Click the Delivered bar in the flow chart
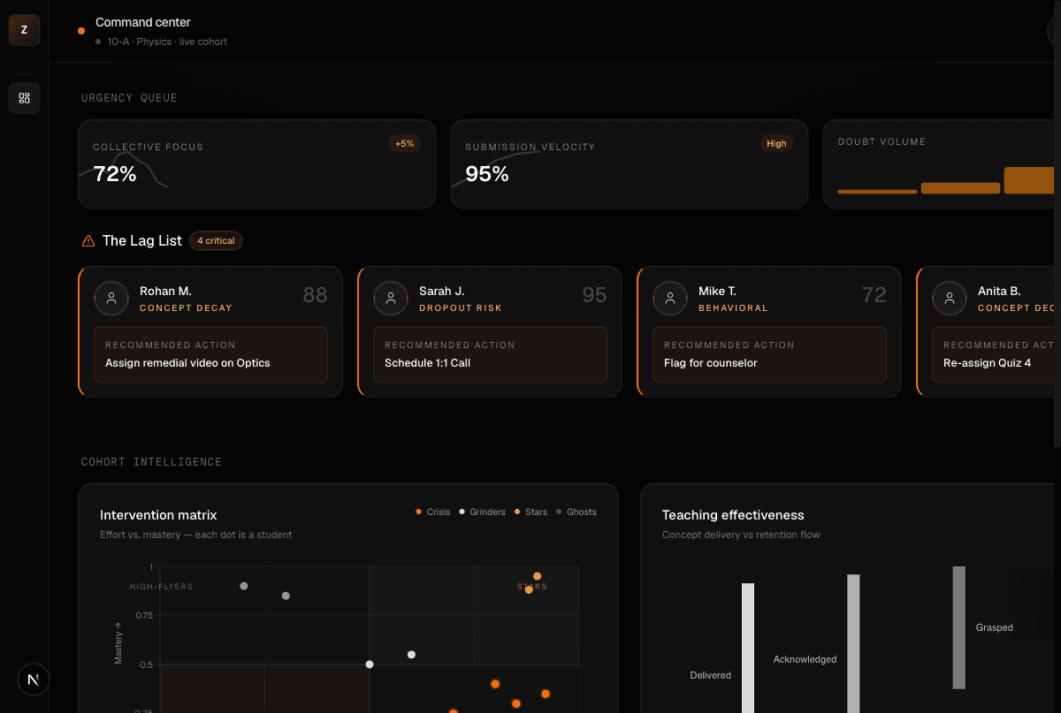Image resolution: width=1061 pixels, height=713 pixels. point(748,648)
